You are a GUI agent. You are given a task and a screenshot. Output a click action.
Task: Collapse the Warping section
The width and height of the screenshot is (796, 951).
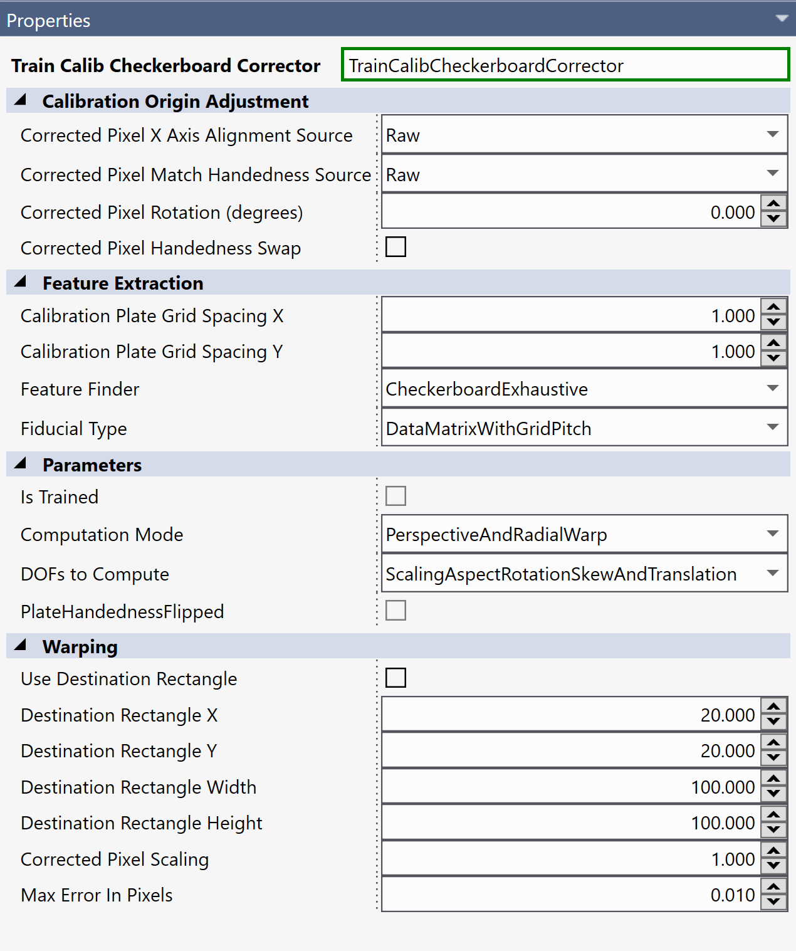(x=21, y=646)
